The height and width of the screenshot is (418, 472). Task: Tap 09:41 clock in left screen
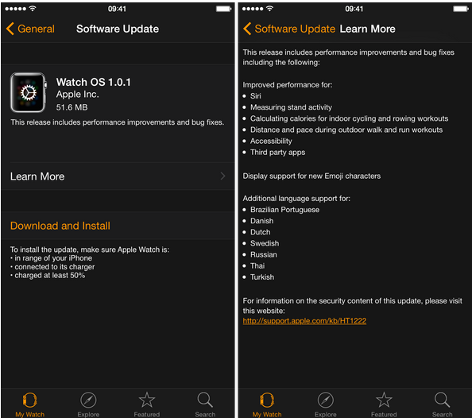[117, 9]
